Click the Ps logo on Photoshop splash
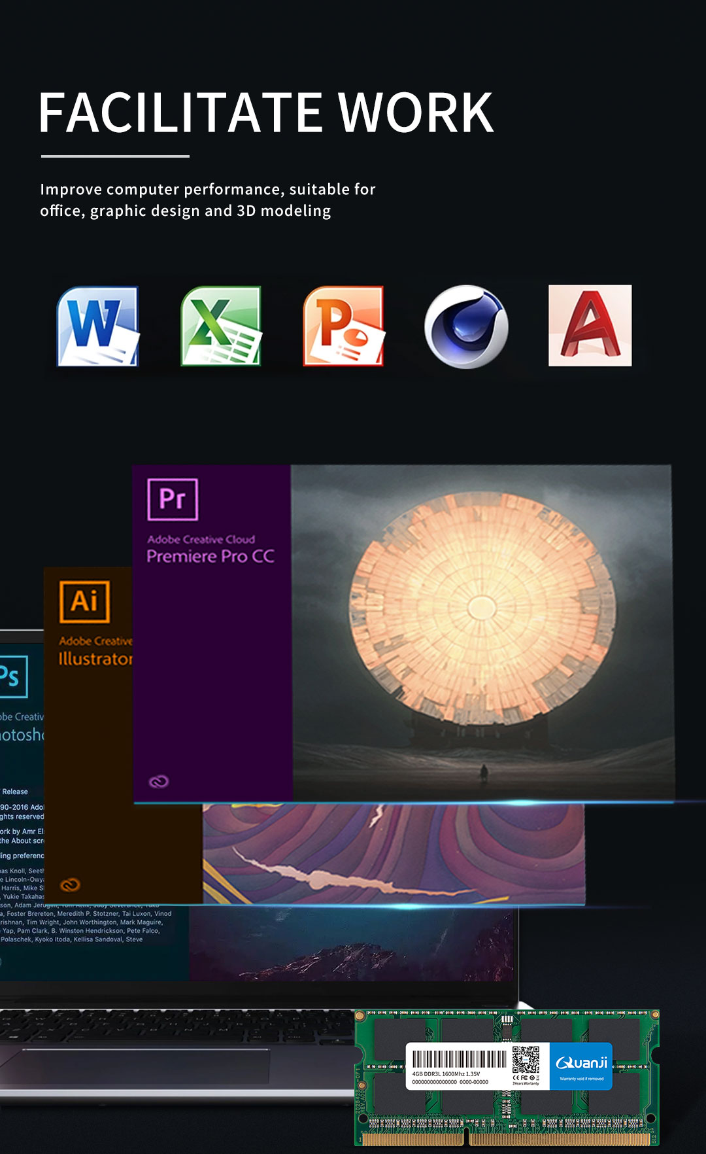This screenshot has width=706, height=1154. point(12,676)
